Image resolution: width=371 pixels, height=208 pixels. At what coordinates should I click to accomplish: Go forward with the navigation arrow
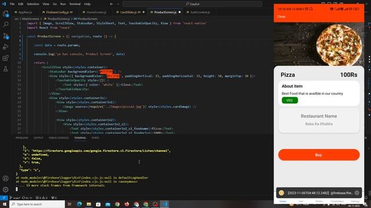click(118, 4)
